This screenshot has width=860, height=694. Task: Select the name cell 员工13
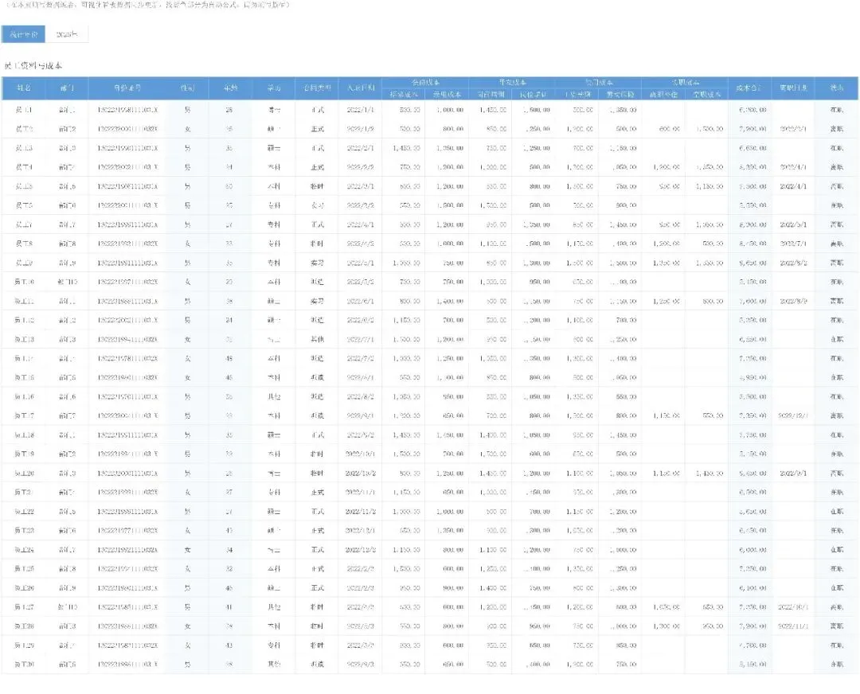click(x=24, y=339)
